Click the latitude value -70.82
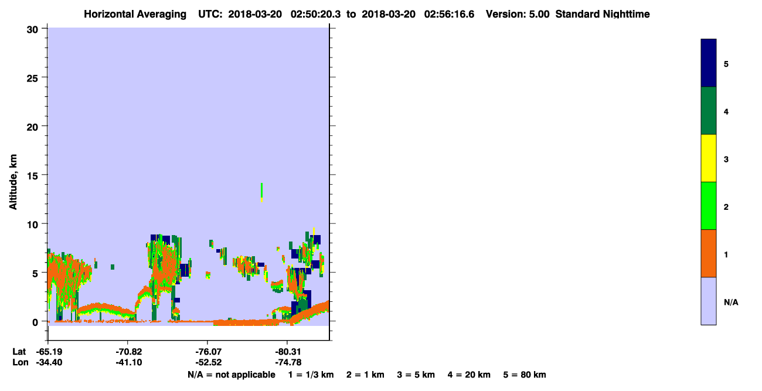Image resolution: width=762 pixels, height=391 pixels. click(x=128, y=352)
